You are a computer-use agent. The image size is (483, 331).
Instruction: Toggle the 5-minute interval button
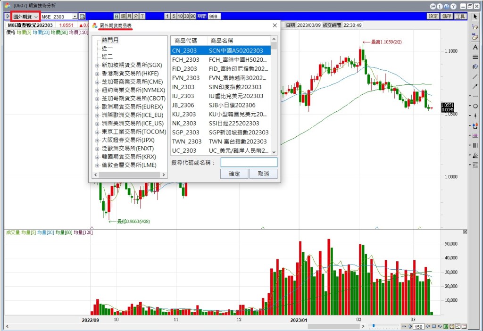coord(174,17)
